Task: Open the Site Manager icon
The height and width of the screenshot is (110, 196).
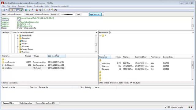Action: click(4, 10)
